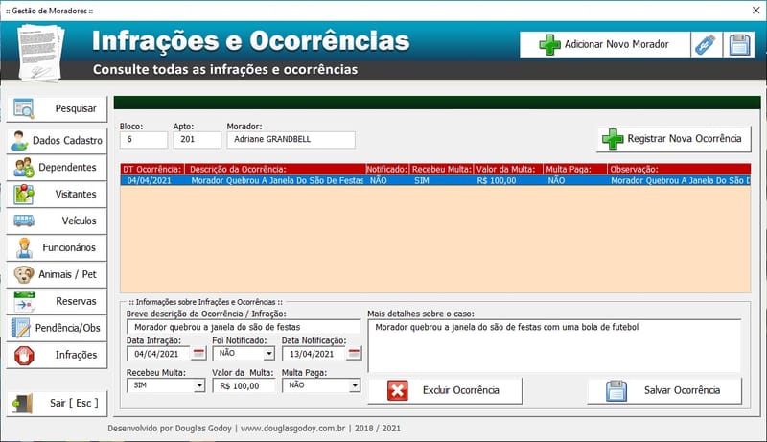767x442 pixels.
Task: Expand the Multa Paga dropdown
Action: (354, 385)
